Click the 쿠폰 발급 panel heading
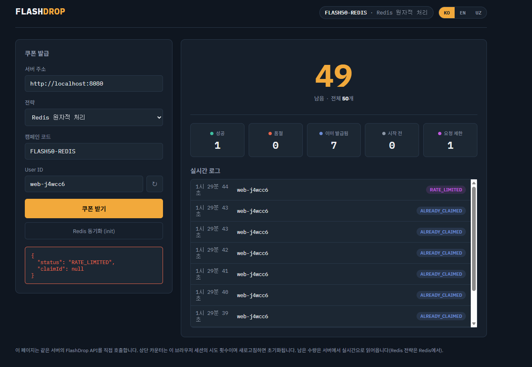The image size is (532, 367). click(x=37, y=53)
